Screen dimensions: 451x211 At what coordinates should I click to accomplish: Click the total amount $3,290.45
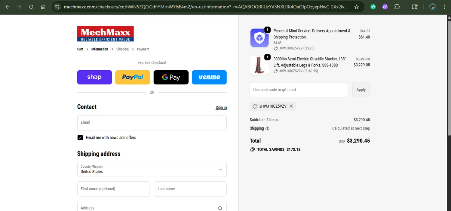tap(358, 141)
